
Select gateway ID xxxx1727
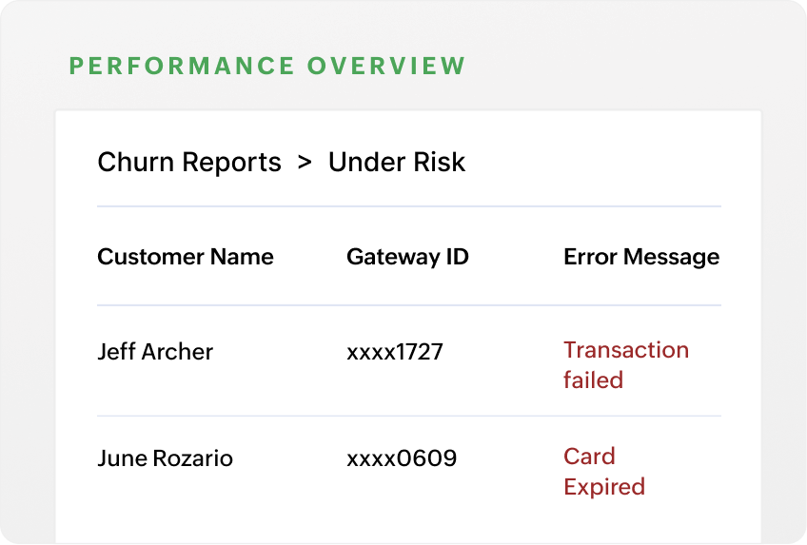[395, 352]
